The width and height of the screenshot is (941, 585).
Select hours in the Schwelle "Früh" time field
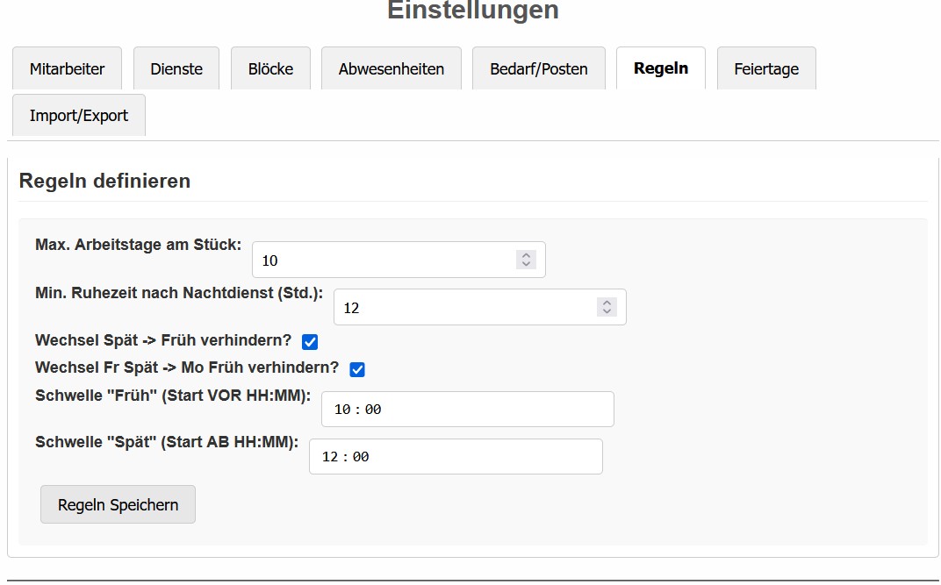(x=342, y=410)
